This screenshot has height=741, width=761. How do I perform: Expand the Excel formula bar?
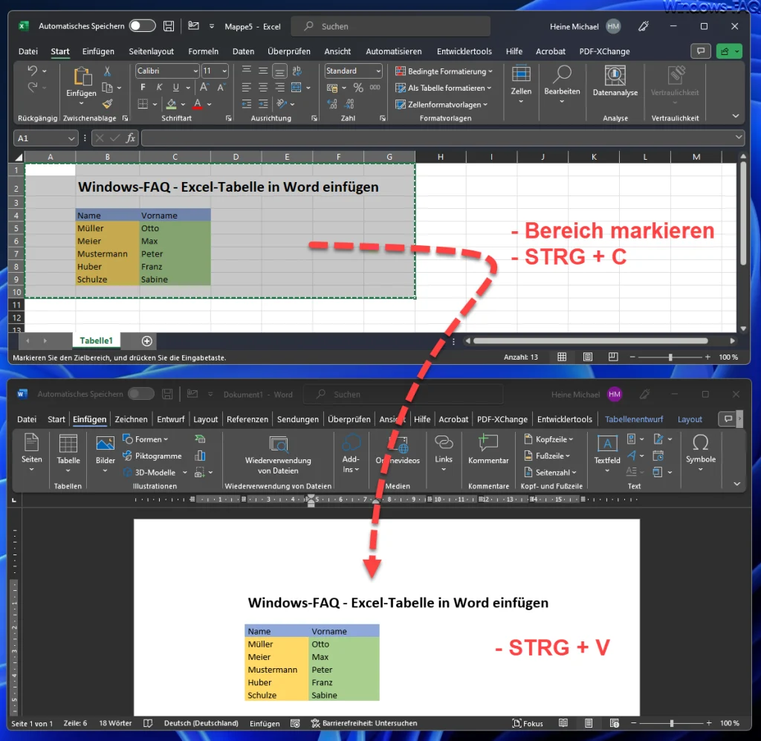click(738, 137)
